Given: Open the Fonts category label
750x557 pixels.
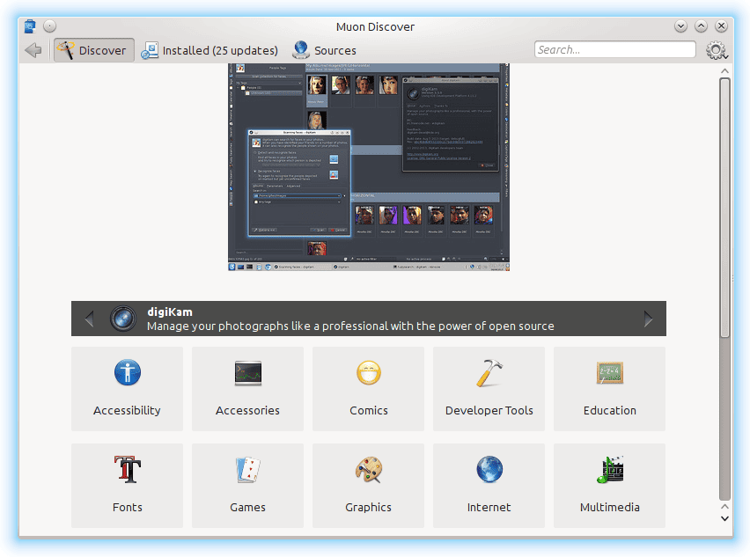Looking at the screenshot, I should tap(128, 507).
